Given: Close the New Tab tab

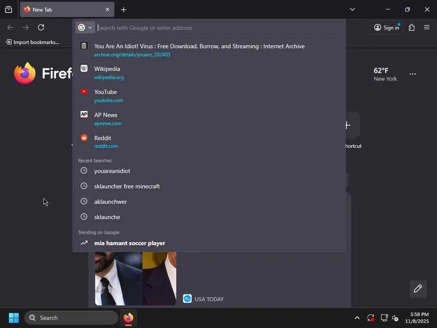Looking at the screenshot, I should tap(108, 9).
